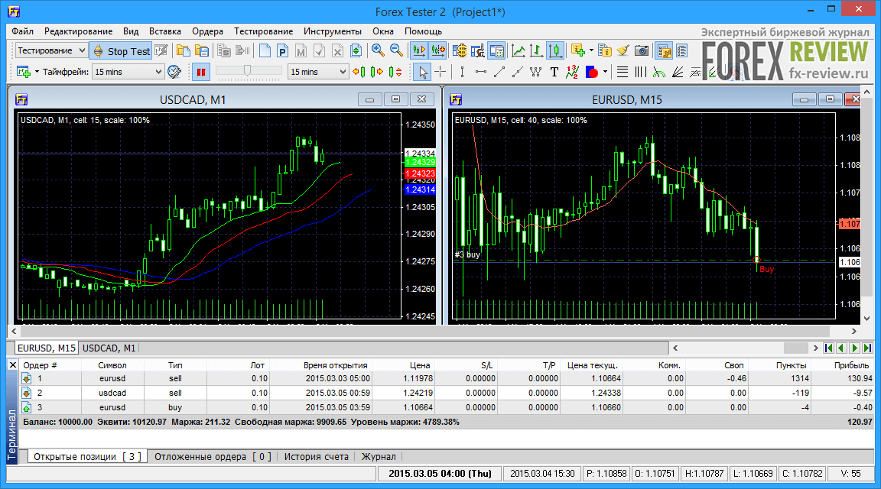This screenshot has width=881, height=489.
Task: Open the Тестирование mode dropdown
Action: tap(50, 50)
